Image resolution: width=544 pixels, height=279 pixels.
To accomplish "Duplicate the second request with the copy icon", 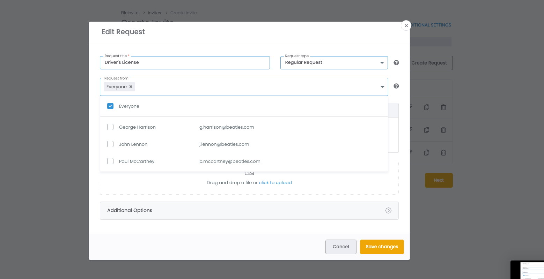I will (426, 130).
